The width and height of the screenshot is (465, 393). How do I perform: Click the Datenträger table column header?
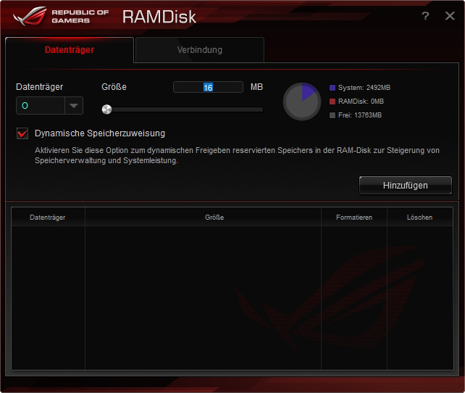point(48,218)
